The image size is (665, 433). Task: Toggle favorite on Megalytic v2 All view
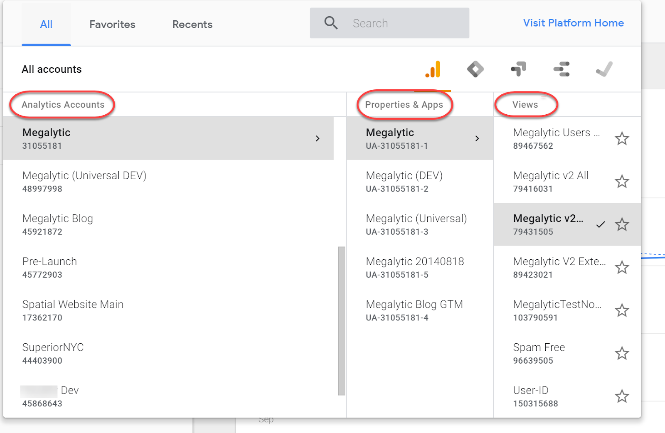(622, 181)
